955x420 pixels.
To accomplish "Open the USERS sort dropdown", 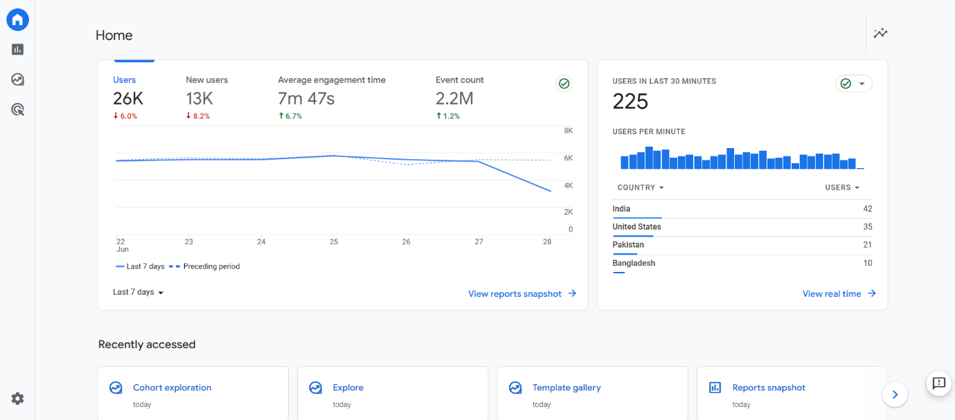I will coord(842,187).
